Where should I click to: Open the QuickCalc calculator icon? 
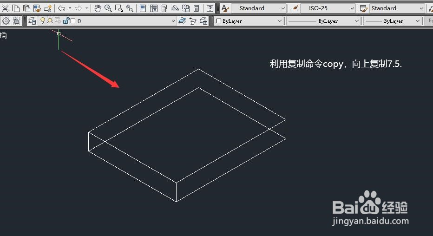tap(197, 8)
